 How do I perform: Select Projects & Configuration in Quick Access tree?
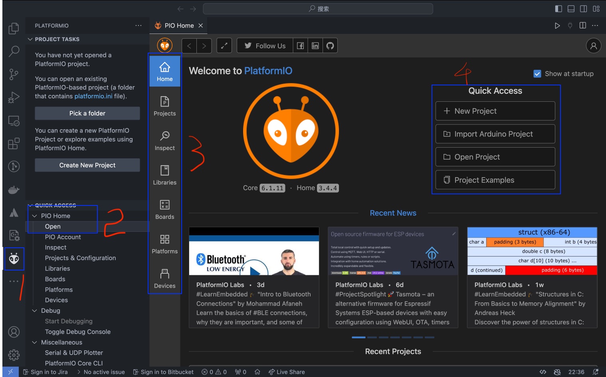(80, 258)
